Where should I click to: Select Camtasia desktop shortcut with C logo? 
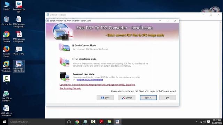click(7, 80)
